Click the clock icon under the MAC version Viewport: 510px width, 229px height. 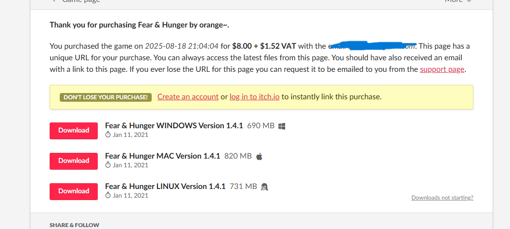(108, 165)
